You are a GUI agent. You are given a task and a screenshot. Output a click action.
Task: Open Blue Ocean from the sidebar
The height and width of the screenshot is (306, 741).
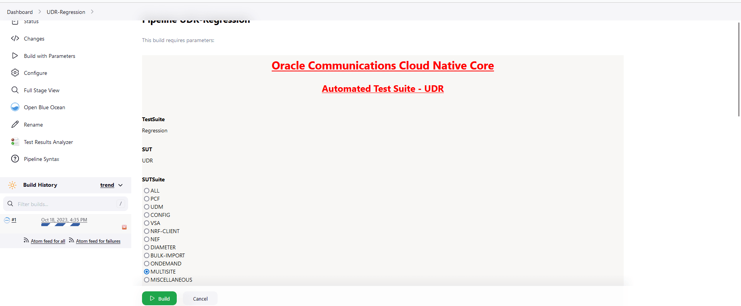pos(44,107)
